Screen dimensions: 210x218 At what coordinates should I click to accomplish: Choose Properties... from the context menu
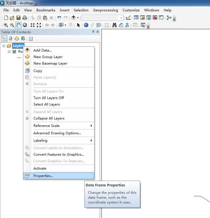(x=59, y=176)
